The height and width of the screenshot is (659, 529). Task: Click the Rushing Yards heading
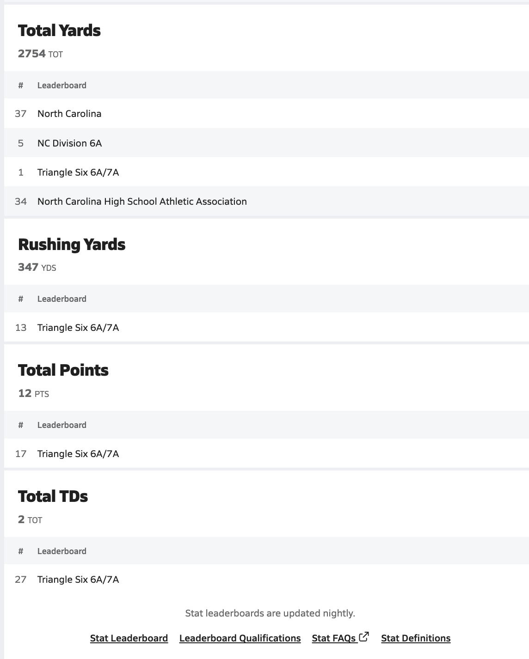point(72,244)
